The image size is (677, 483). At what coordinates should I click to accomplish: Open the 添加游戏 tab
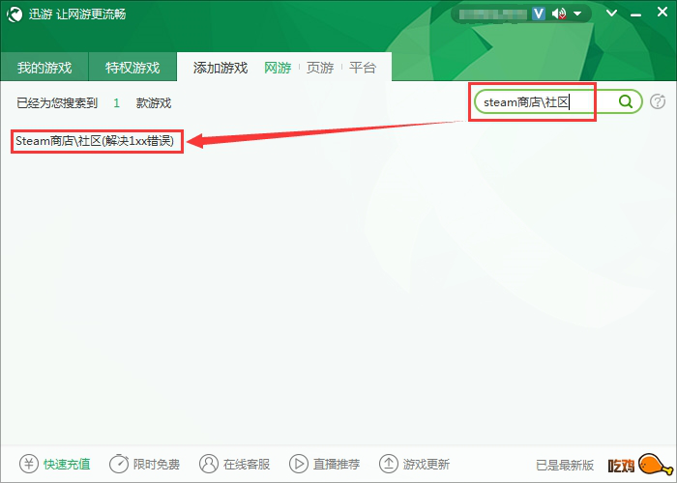(x=221, y=68)
